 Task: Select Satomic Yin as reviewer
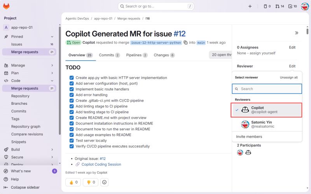(267, 124)
